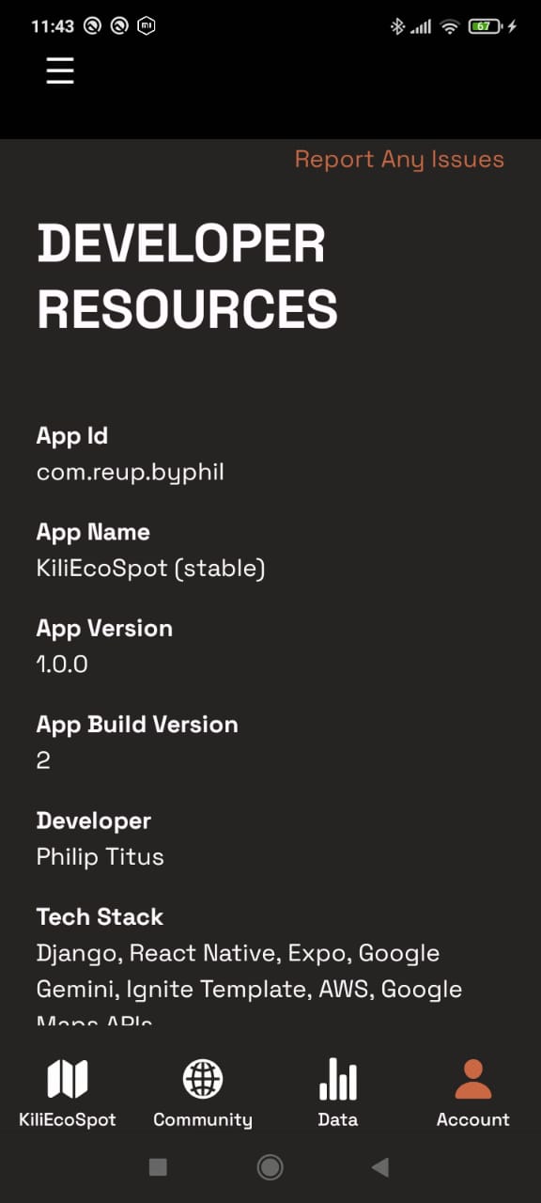
Task: Tap the Data bar chart icon
Action: coord(338,1079)
